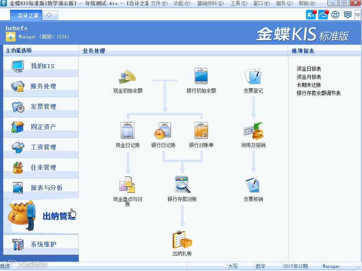The height and width of the screenshot is (271, 362).
Task: Click the smiley face feedback icon
Action: coord(335,15)
